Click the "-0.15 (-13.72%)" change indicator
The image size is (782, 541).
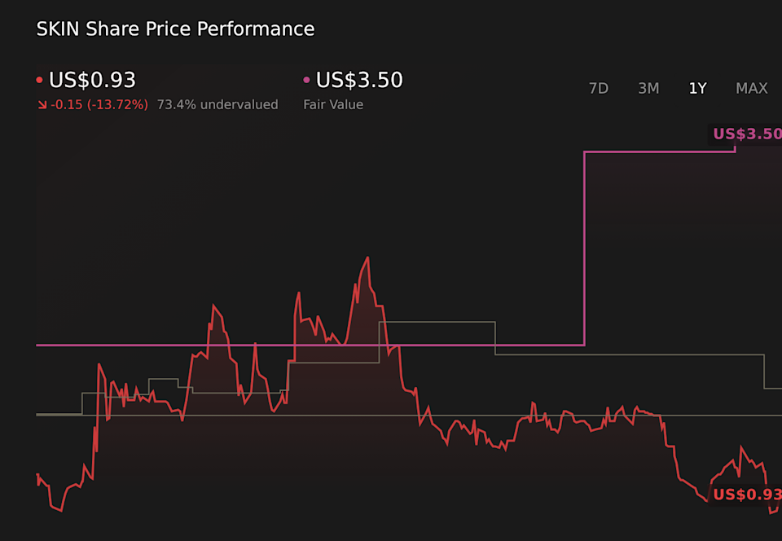click(100, 104)
